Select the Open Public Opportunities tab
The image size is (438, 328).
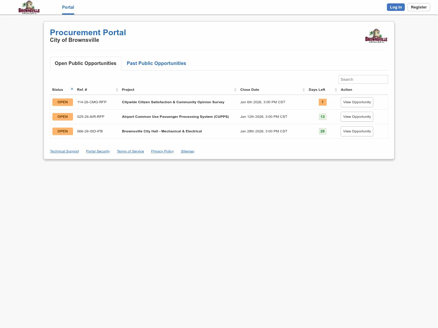click(85, 63)
